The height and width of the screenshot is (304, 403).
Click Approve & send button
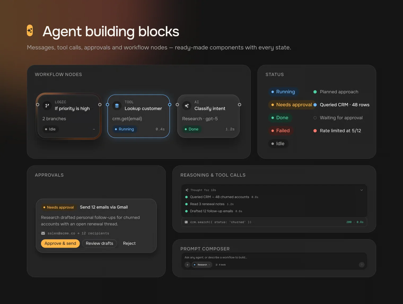pyautogui.click(x=60, y=243)
